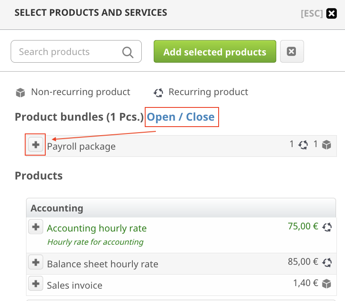
Task: Focus the Search products field
Action: coord(68,52)
